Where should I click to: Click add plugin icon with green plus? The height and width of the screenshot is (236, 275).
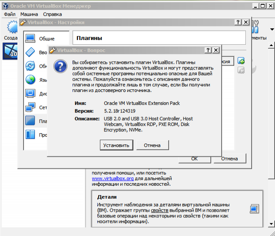coord(241,61)
